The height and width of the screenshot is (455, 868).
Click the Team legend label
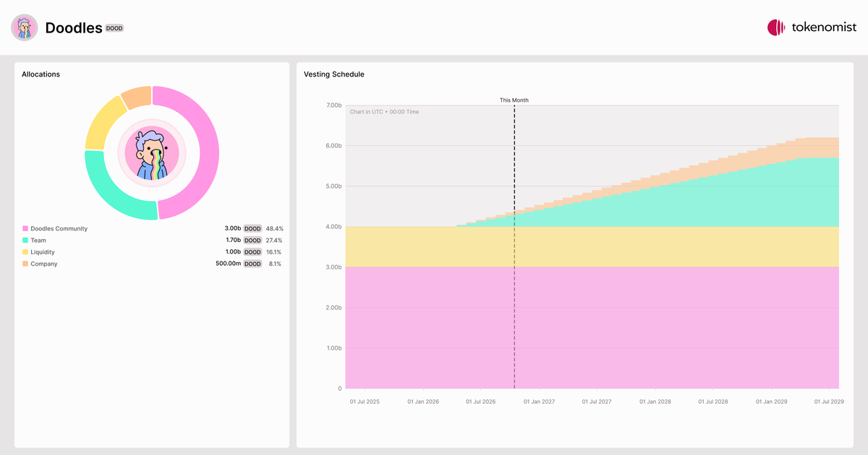tap(38, 240)
